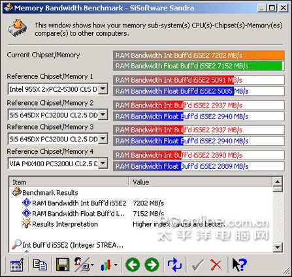Click the red Int Buff'd 2890 MB/s bar

pos(199,155)
